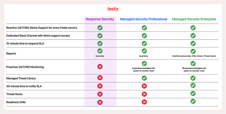Image resolution: width=226 pixels, height=114 pixels.
Task: Click the "10 services included" Enterprise note
Action: coord(194,69)
